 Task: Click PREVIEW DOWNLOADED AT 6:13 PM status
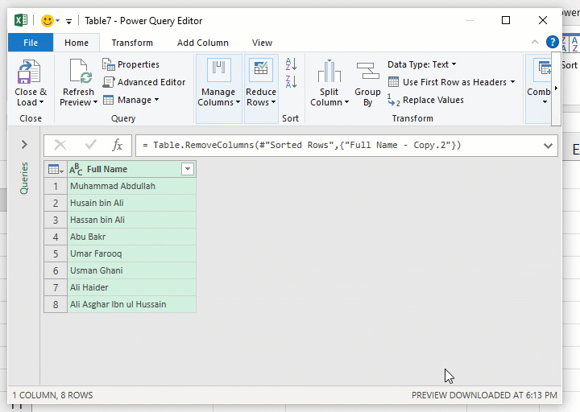[484, 395]
